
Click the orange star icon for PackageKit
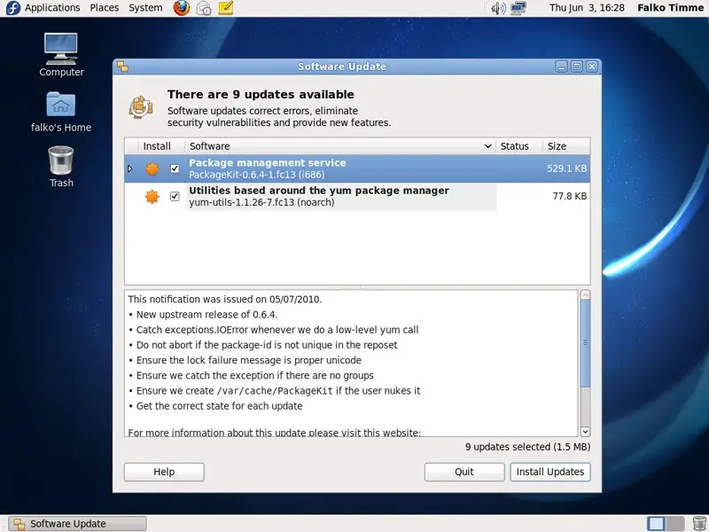tap(152, 168)
